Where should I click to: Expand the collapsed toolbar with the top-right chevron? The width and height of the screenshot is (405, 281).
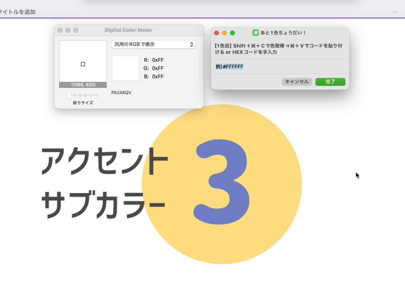pos(396,12)
